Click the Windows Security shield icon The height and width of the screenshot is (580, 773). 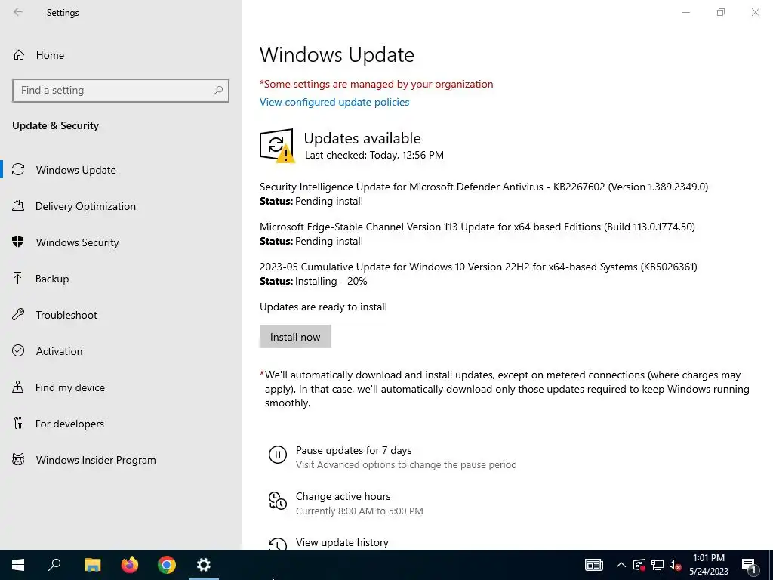[18, 242]
